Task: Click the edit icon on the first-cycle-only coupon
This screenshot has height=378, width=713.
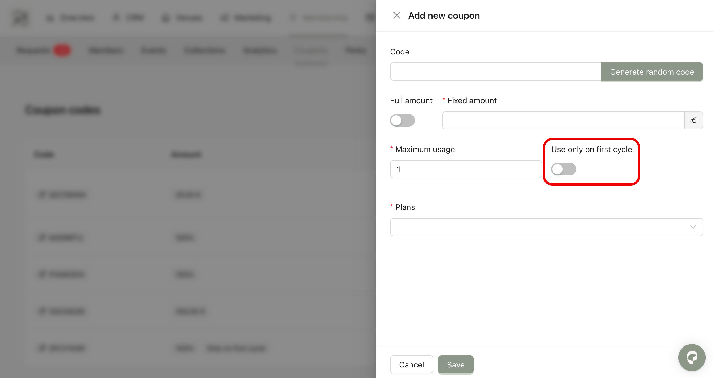Action: coord(42,348)
